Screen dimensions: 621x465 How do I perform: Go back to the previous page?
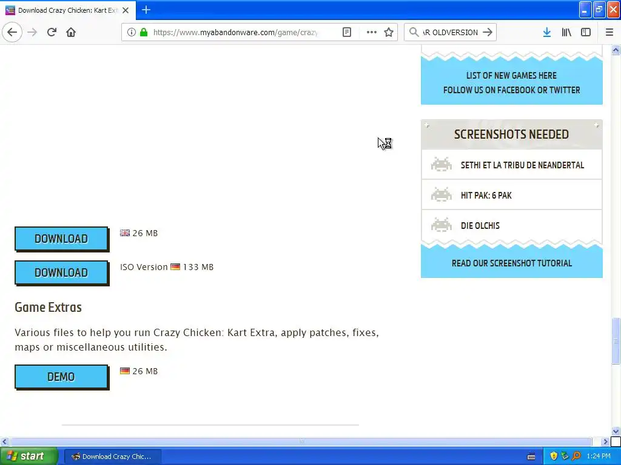point(12,32)
